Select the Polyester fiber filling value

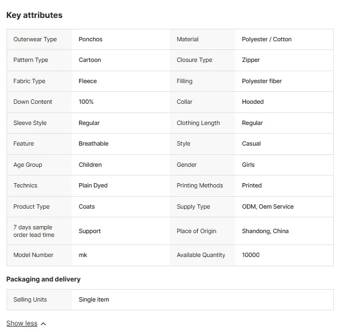point(262,81)
